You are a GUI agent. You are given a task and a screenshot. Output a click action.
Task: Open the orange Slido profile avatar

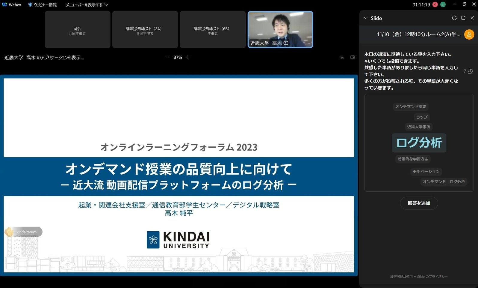pyautogui.click(x=469, y=34)
